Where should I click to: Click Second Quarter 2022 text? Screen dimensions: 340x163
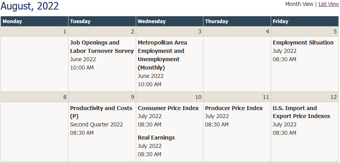pos(96,125)
